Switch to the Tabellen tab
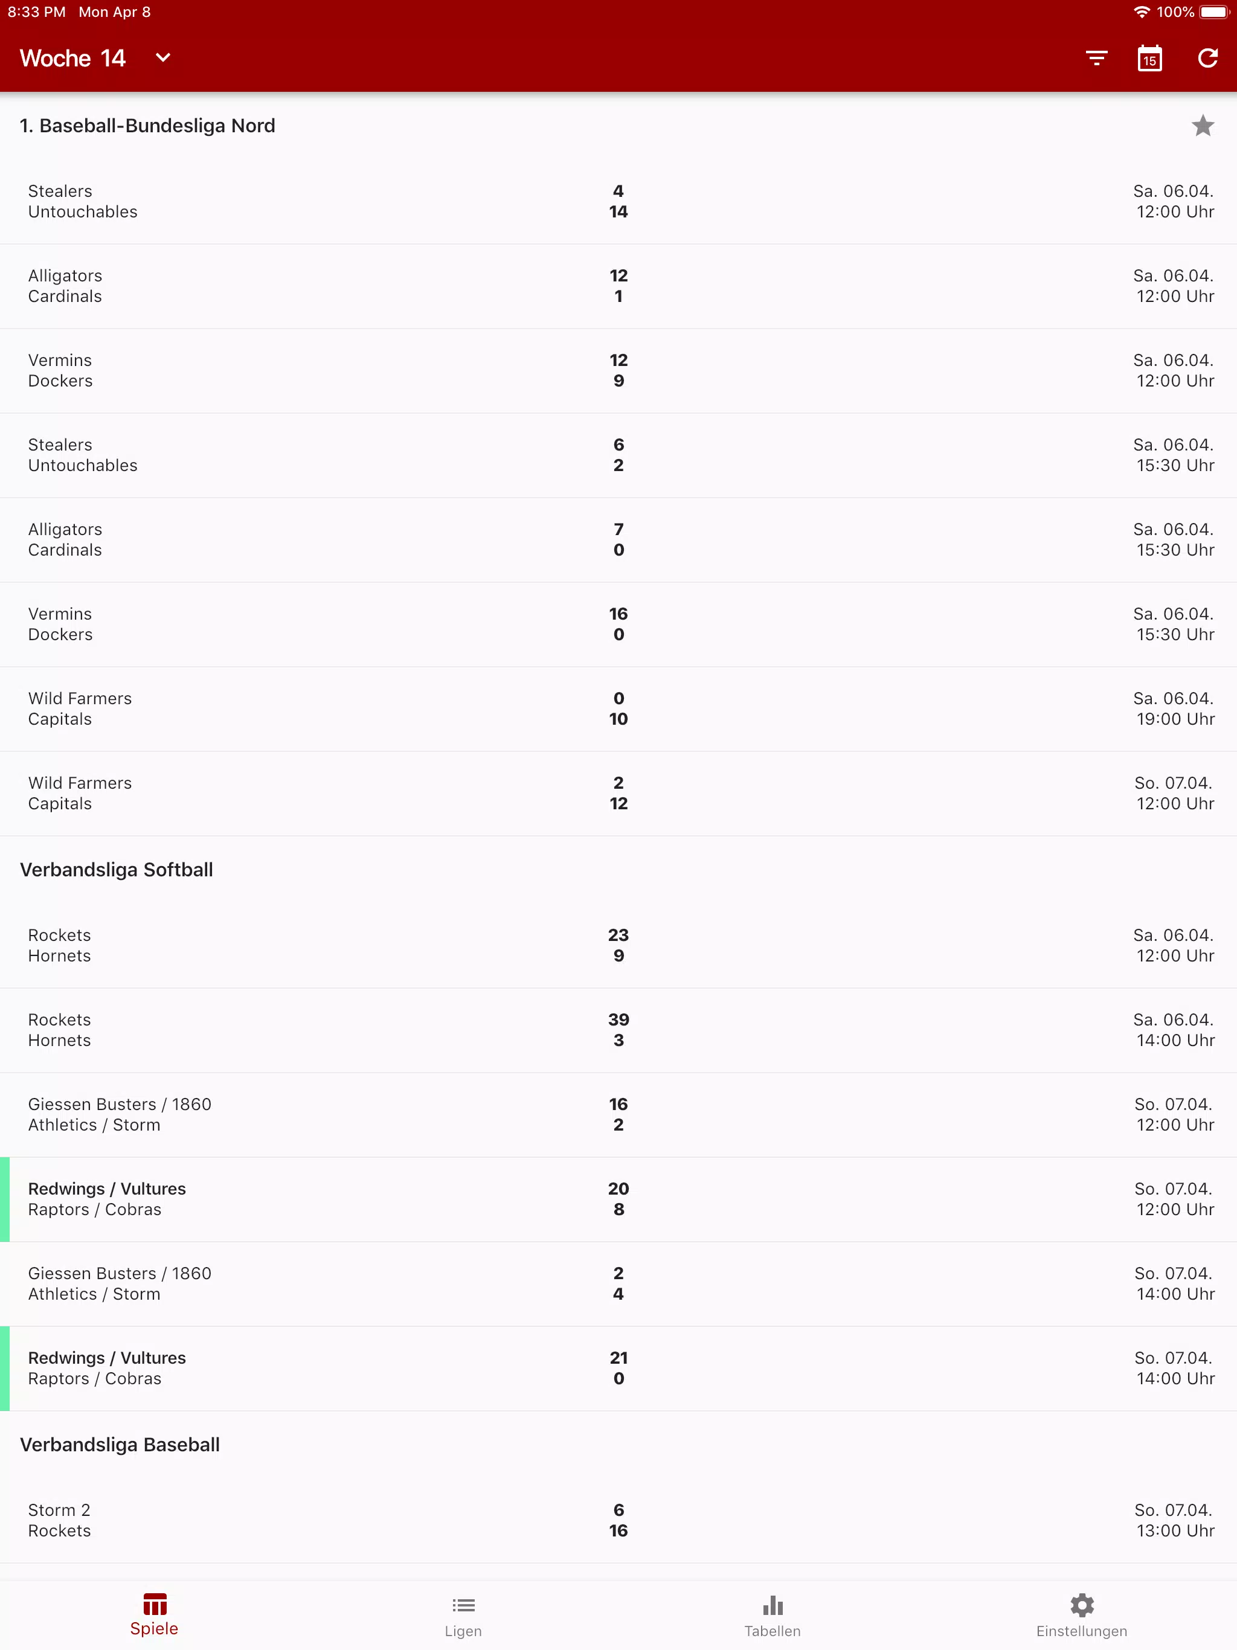This screenshot has height=1650, width=1237. click(773, 1616)
